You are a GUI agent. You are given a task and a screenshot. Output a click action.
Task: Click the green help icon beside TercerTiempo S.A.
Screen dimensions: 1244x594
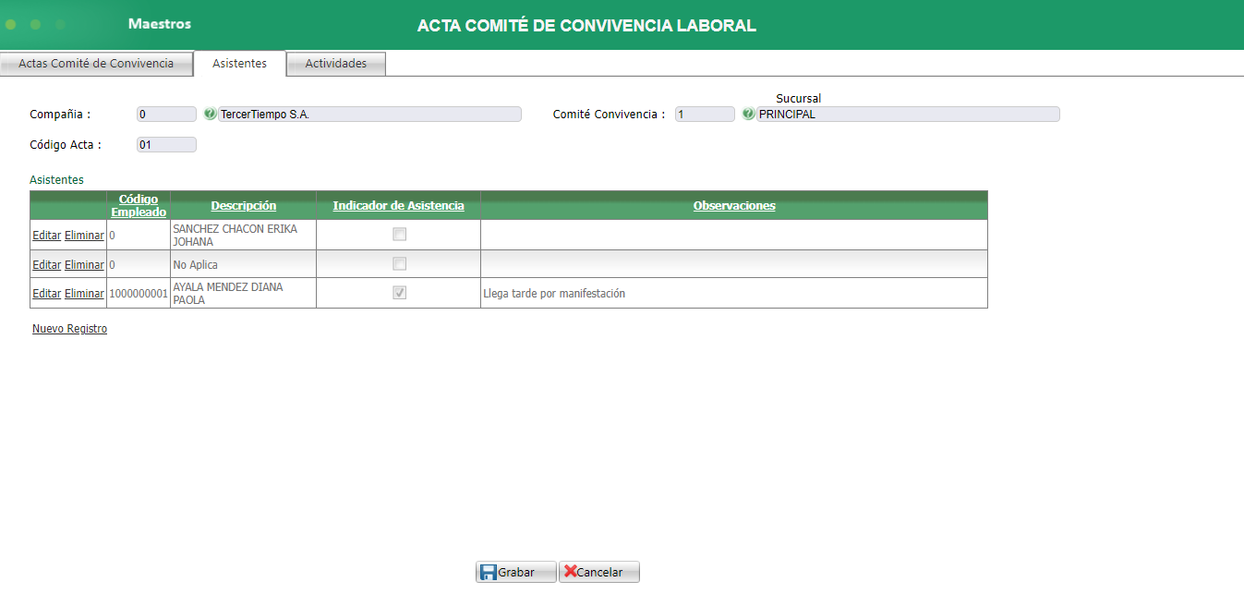211,114
